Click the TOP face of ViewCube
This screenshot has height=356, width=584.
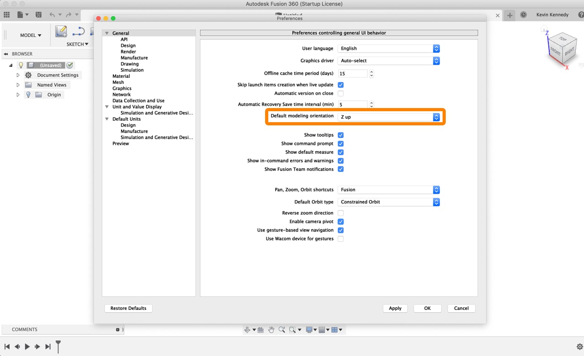tap(562, 38)
